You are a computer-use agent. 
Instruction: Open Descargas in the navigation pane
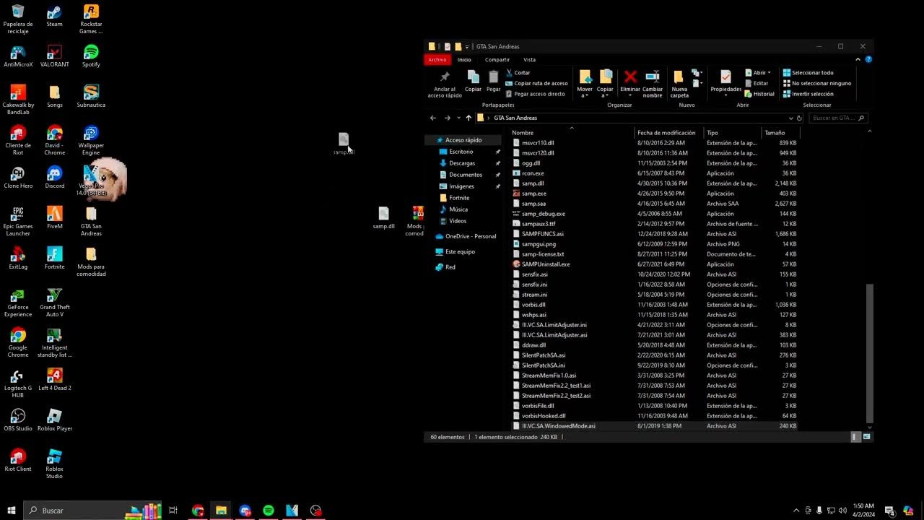point(462,163)
